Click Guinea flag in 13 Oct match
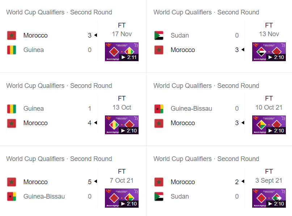Screen dimensions: 292x216 point(12,109)
